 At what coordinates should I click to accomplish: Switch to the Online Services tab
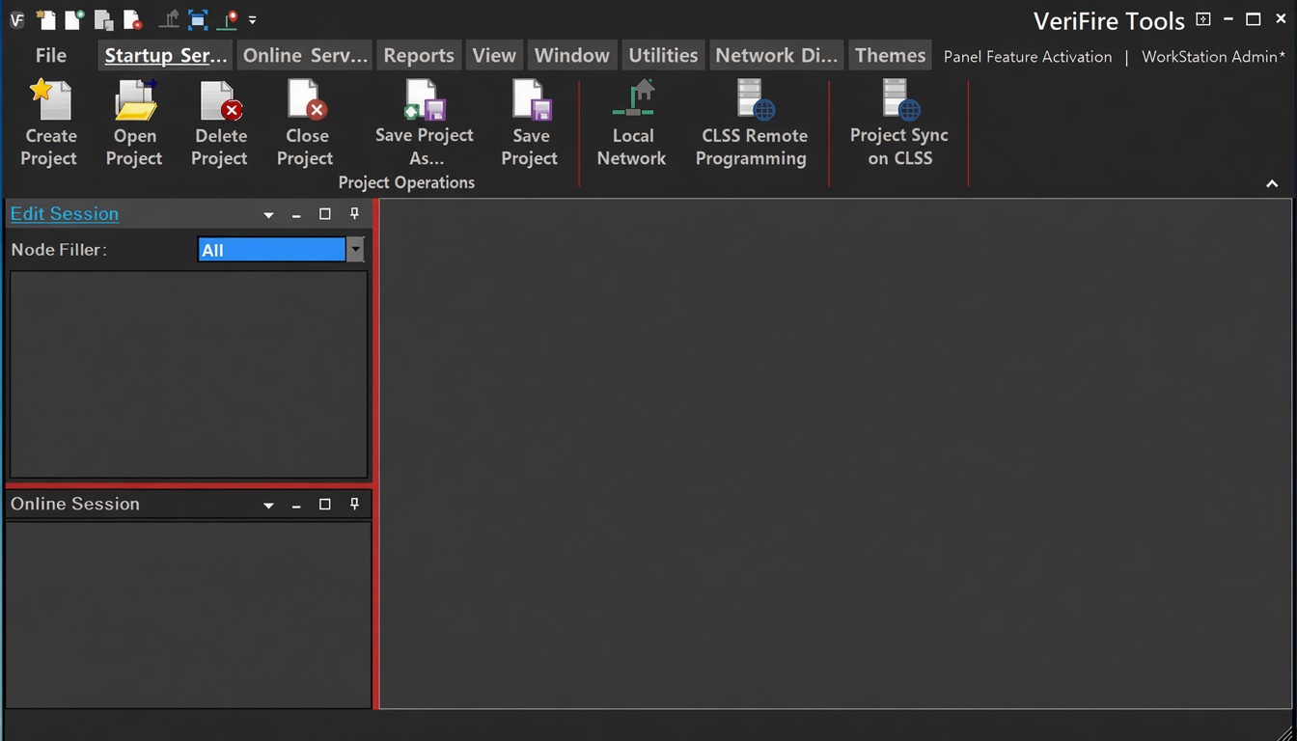click(x=305, y=56)
